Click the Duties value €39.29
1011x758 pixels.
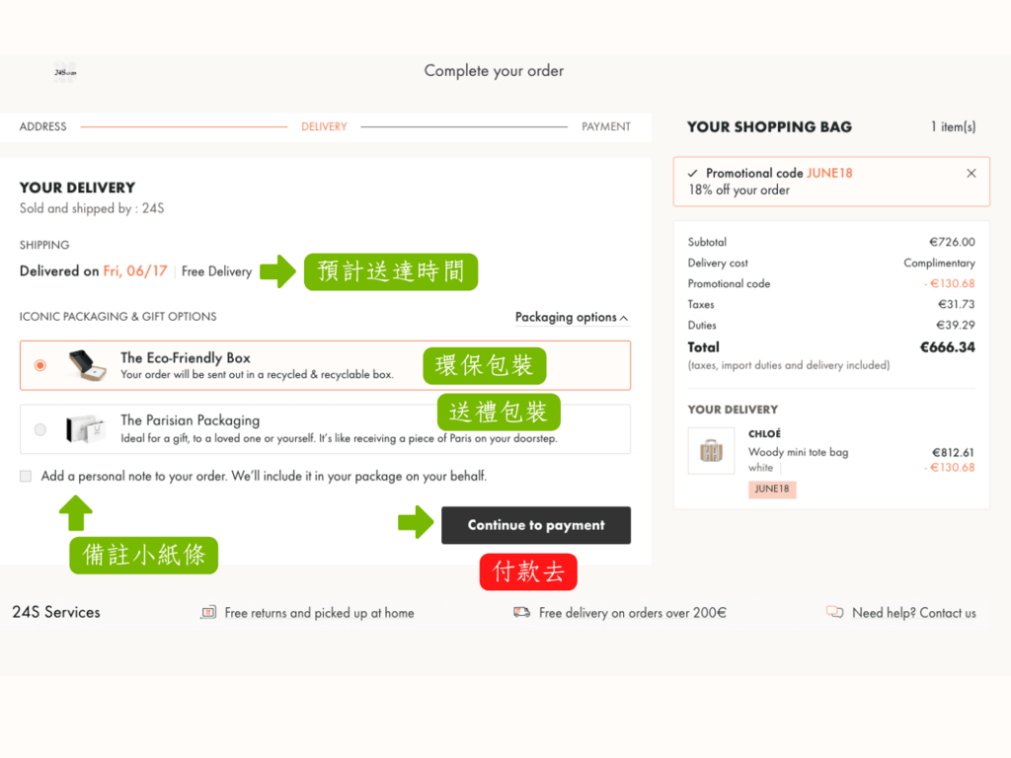(956, 325)
